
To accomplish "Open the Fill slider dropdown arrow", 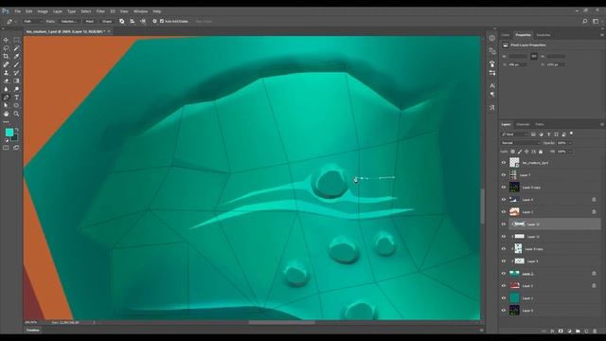I will 570,152.
